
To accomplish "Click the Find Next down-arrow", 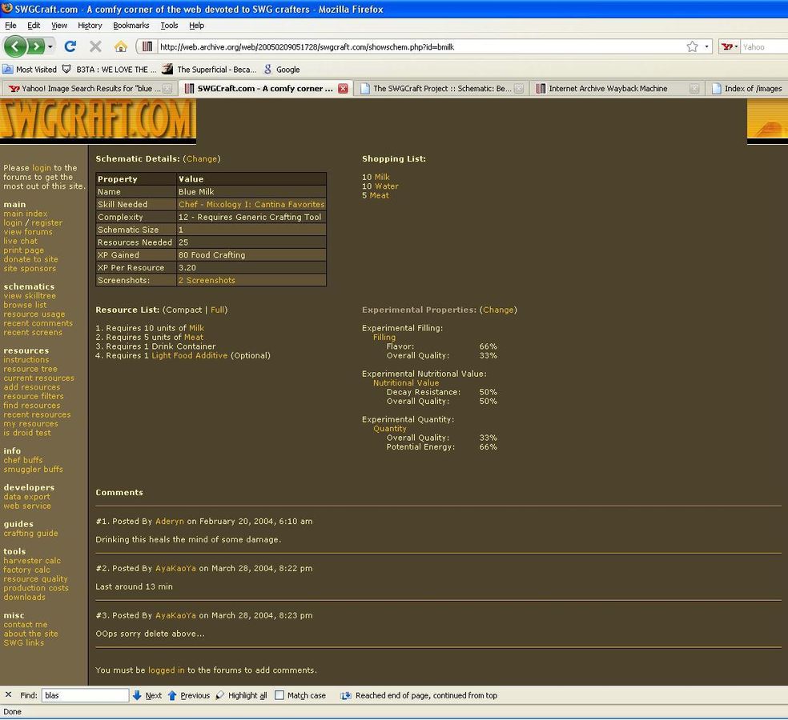I will tap(137, 695).
